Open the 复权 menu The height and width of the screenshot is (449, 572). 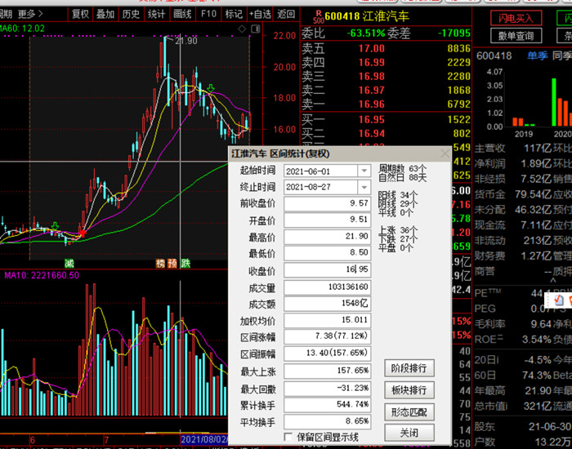tap(80, 14)
